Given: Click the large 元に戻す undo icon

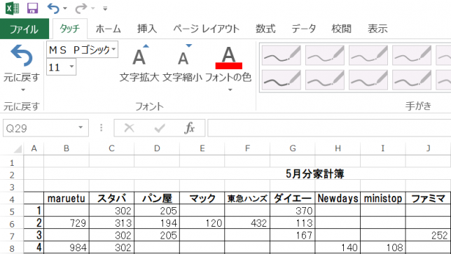Looking at the screenshot, I should tap(22, 55).
